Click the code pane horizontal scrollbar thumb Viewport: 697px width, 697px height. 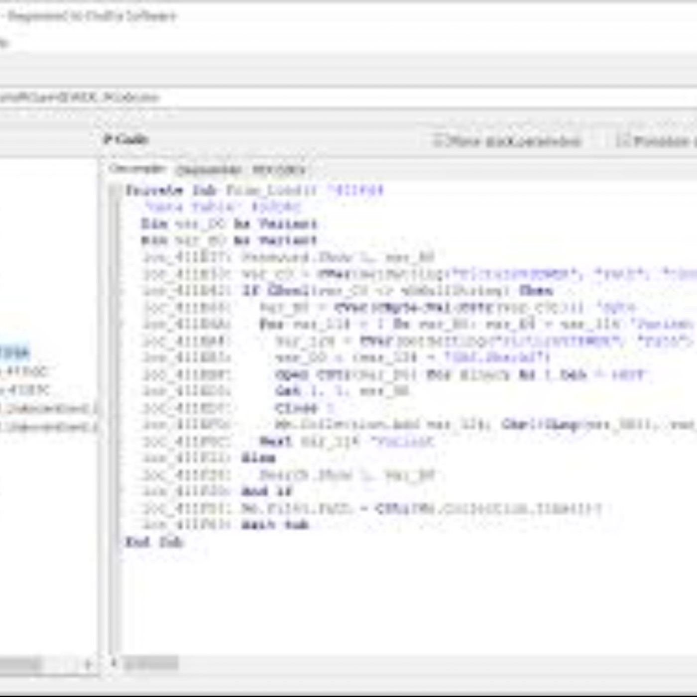coord(151,663)
